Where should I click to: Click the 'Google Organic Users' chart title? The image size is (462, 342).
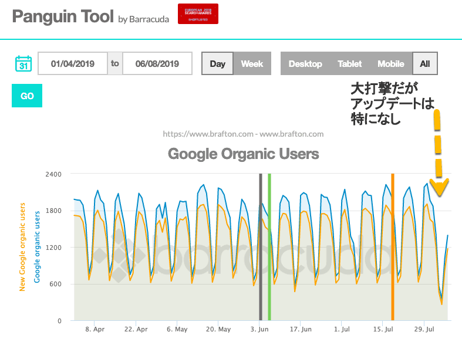point(244,154)
